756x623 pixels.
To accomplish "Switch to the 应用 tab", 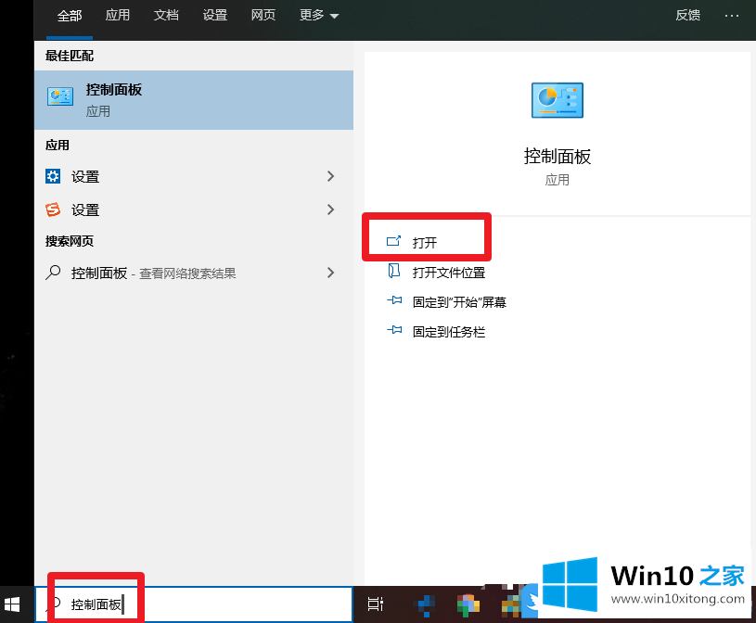I will click(x=118, y=16).
